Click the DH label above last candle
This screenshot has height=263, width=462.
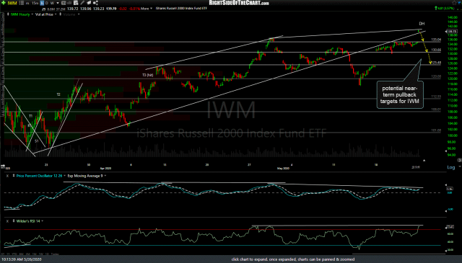click(x=422, y=24)
